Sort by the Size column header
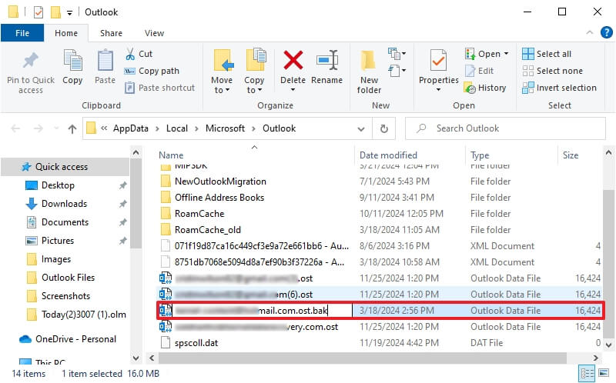Image resolution: width=616 pixels, height=383 pixels. click(x=571, y=155)
